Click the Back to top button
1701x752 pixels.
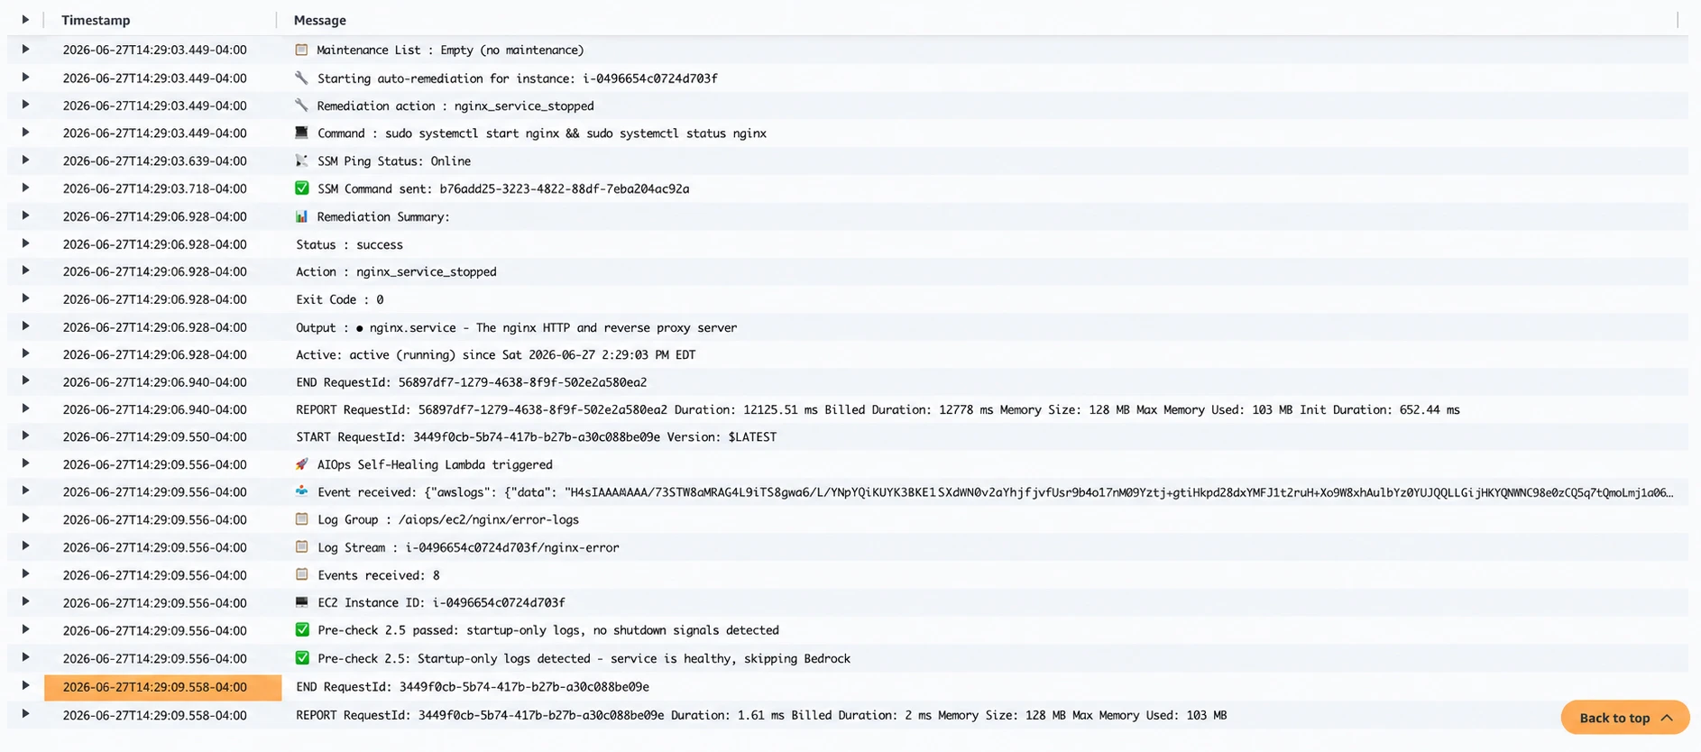click(1625, 718)
